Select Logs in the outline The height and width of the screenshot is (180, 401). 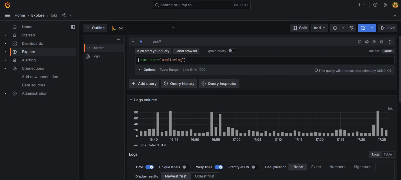point(104,56)
